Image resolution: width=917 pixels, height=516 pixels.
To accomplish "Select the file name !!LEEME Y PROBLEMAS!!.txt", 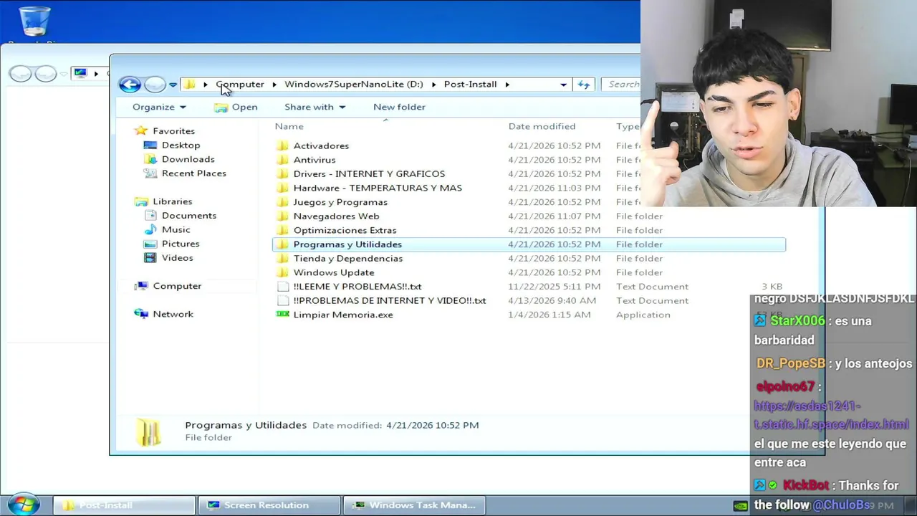I will (357, 287).
